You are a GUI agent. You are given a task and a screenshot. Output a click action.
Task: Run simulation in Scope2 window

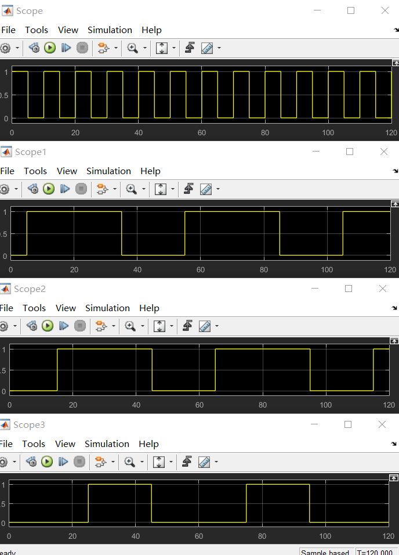coord(48,326)
